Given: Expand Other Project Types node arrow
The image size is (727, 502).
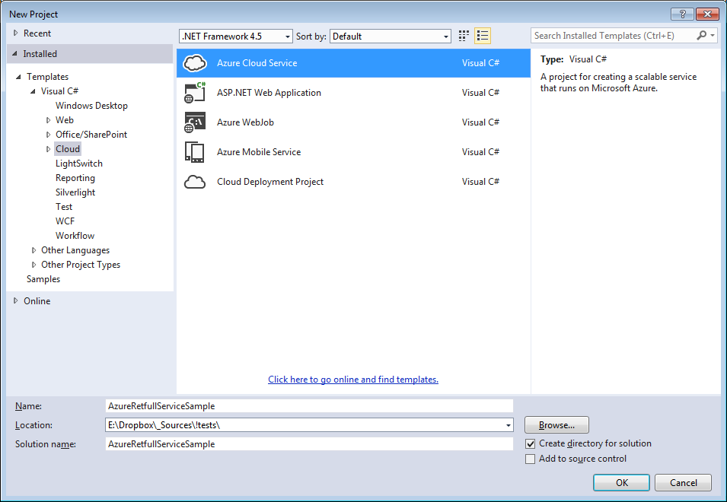Looking at the screenshot, I should coord(33,265).
